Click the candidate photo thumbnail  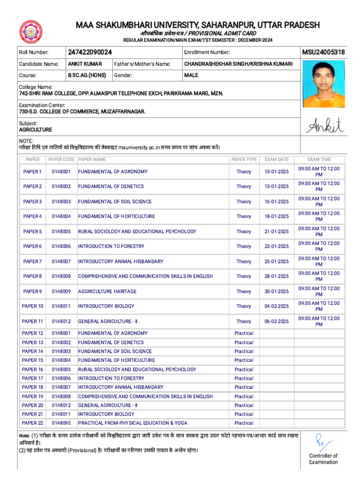[323, 84]
